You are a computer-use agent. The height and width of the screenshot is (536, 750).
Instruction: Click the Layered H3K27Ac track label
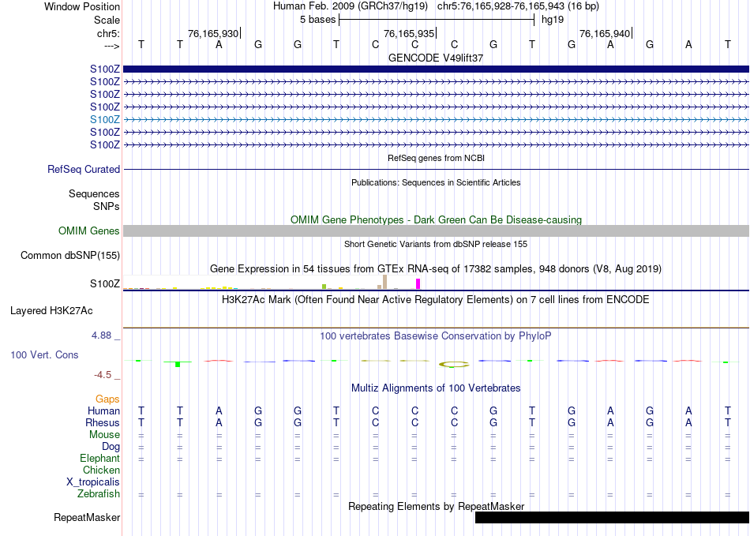[51, 311]
